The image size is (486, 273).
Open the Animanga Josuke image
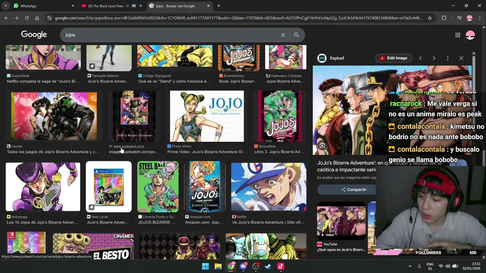[x=43, y=187]
